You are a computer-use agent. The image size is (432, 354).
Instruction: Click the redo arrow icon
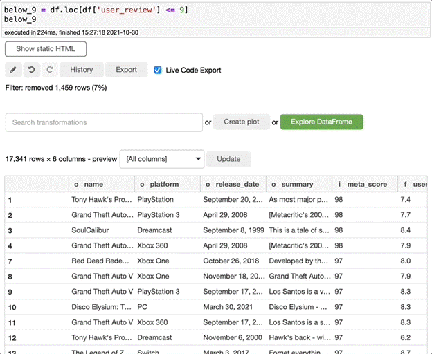click(x=49, y=70)
